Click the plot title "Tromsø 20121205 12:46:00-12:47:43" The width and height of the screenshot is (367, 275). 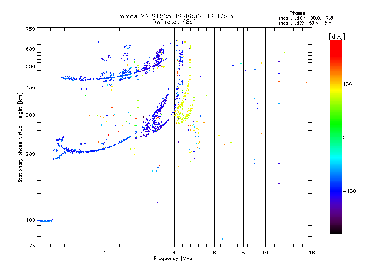coord(174,16)
